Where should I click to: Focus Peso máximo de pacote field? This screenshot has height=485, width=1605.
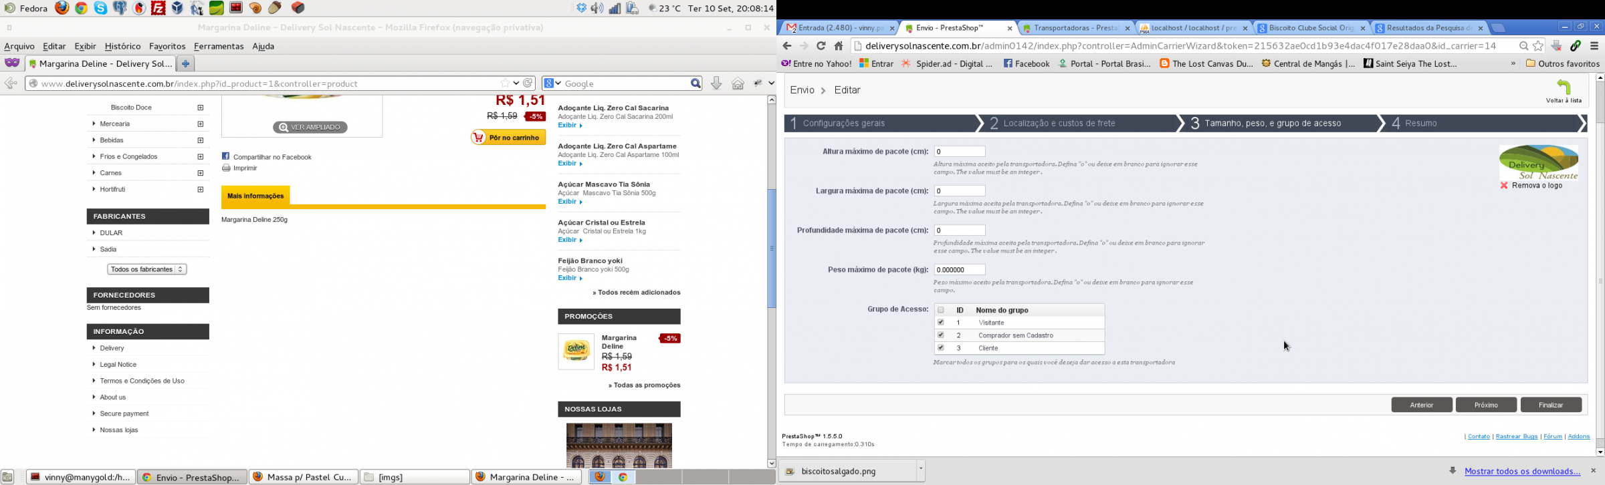click(x=960, y=270)
